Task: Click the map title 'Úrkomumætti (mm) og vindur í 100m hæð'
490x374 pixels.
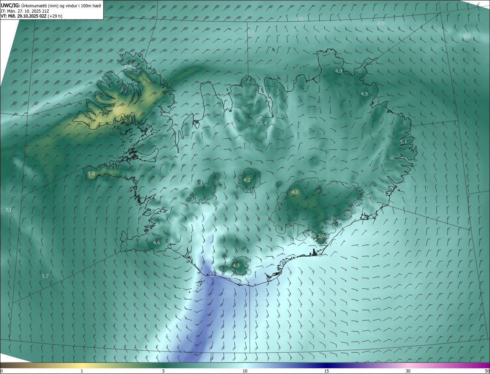Action: 61,5
